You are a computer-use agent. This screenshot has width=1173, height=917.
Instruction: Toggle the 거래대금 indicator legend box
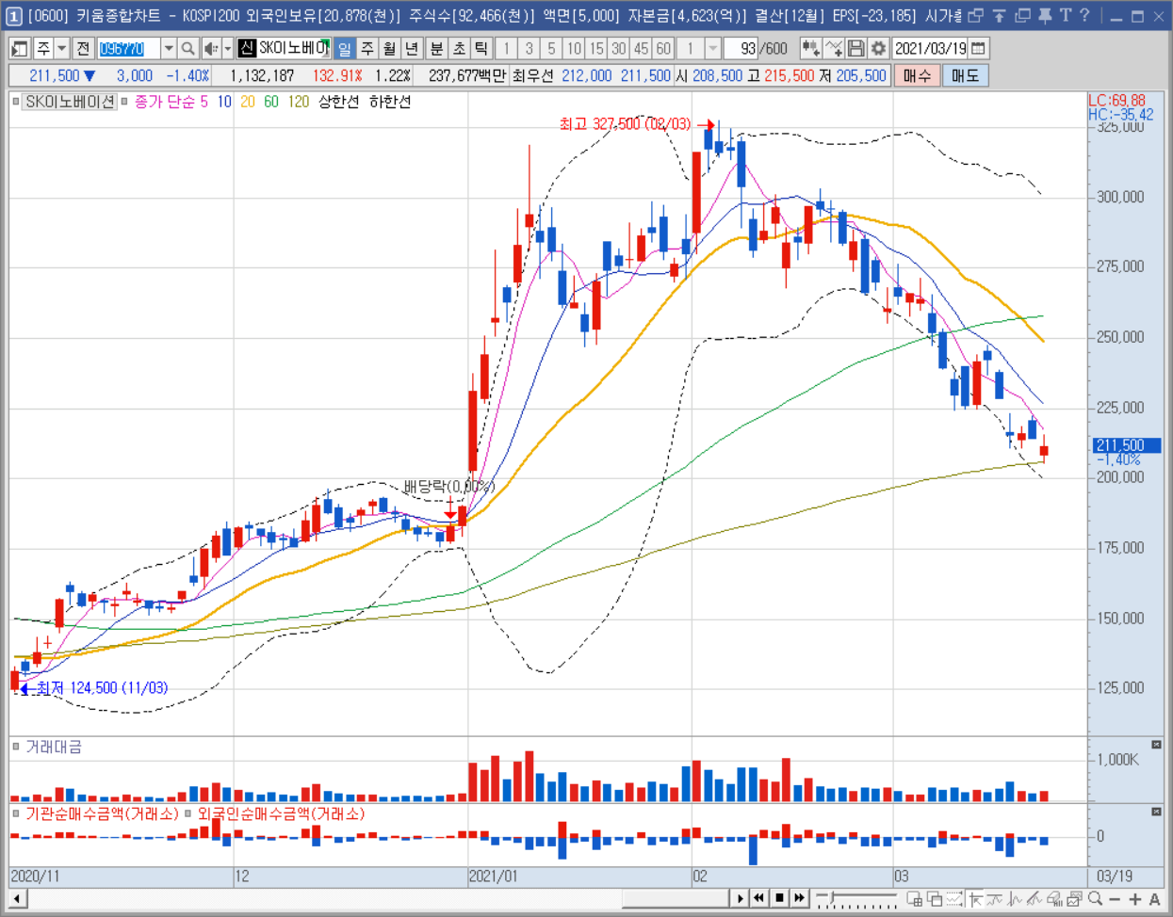click(x=16, y=747)
